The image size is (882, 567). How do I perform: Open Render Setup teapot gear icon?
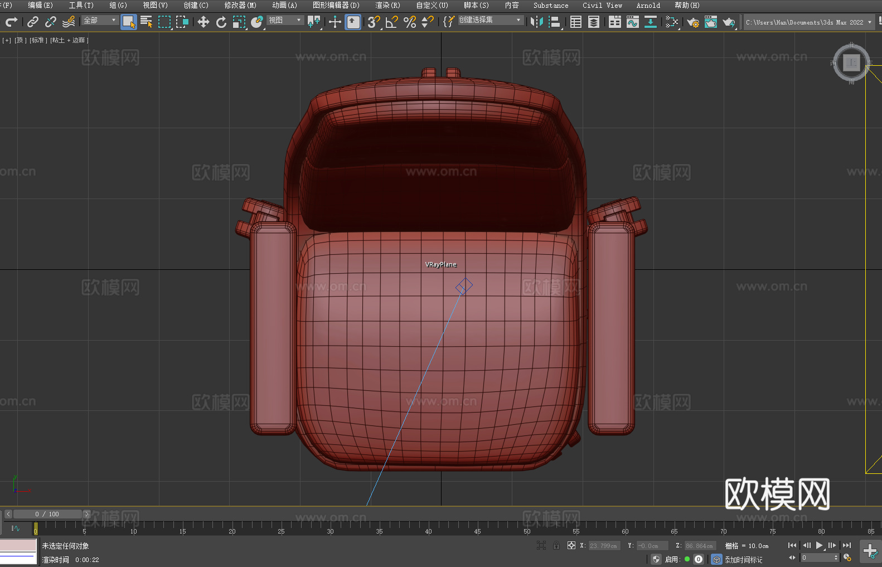[693, 22]
